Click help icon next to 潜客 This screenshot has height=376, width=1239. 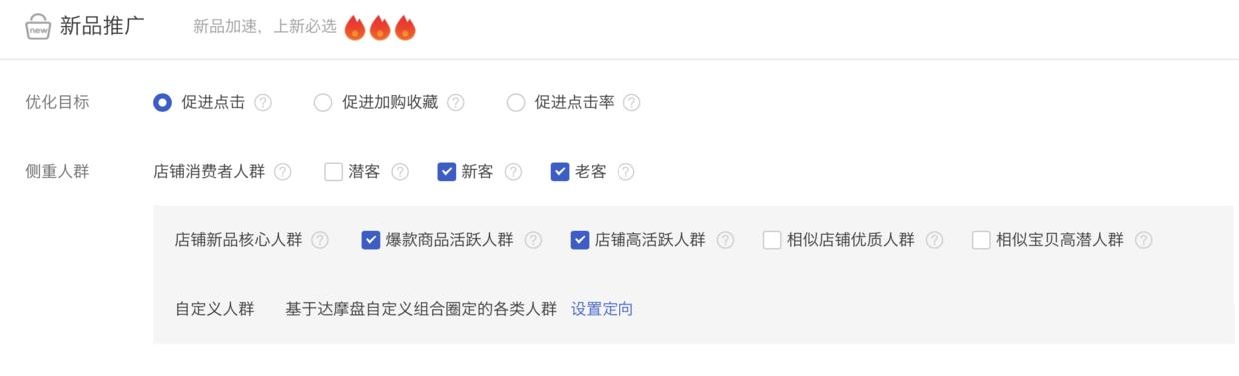(400, 172)
